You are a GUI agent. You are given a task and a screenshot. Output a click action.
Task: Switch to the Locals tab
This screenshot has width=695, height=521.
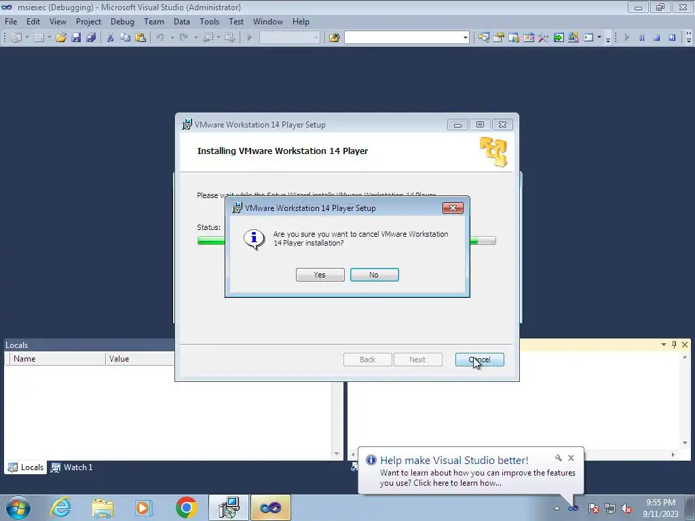coord(26,467)
